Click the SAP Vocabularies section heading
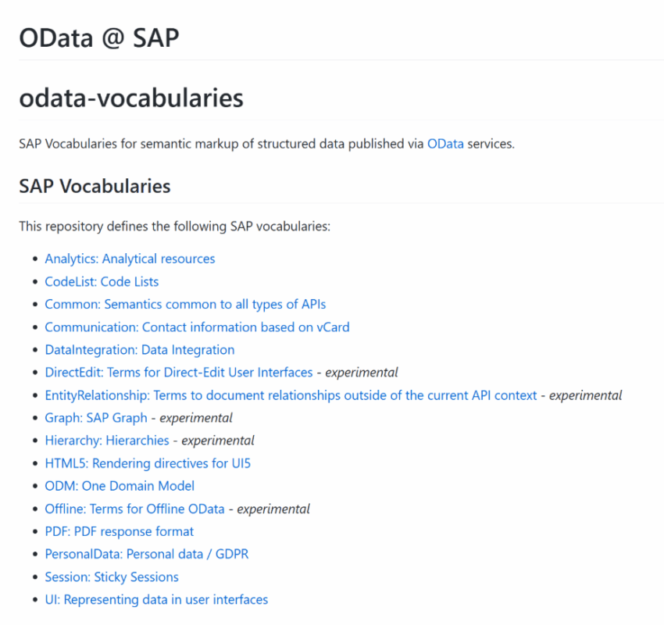 tap(95, 186)
